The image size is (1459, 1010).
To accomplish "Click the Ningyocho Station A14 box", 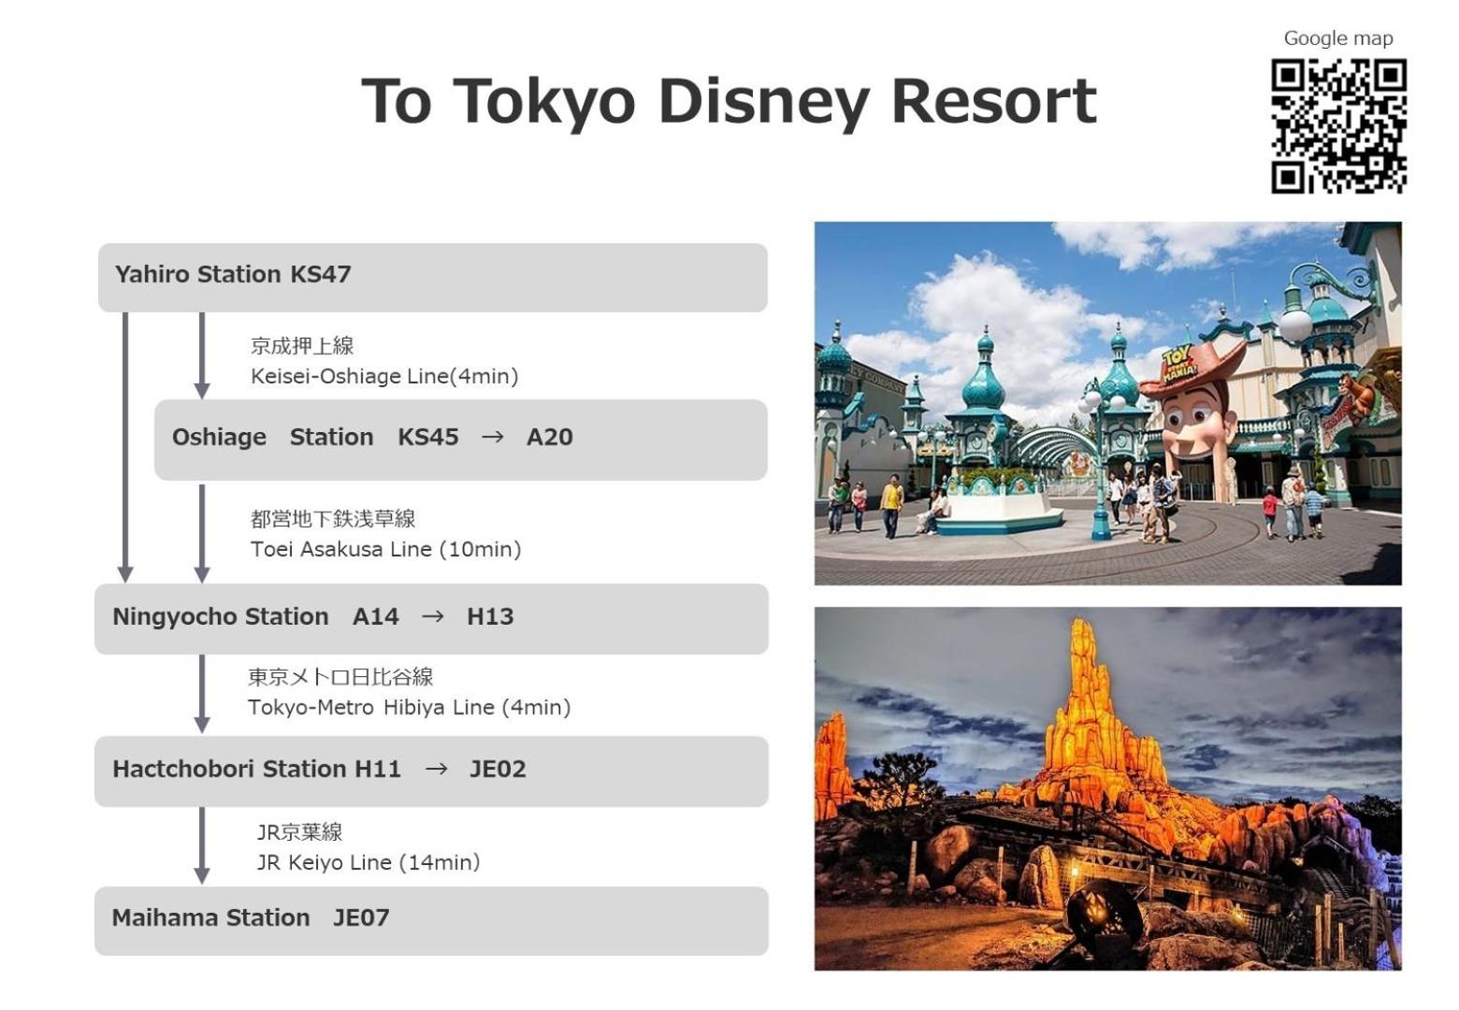I will [431, 618].
